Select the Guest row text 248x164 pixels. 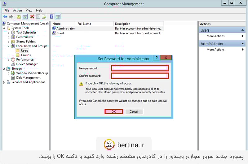pyautogui.click(x=60, y=33)
